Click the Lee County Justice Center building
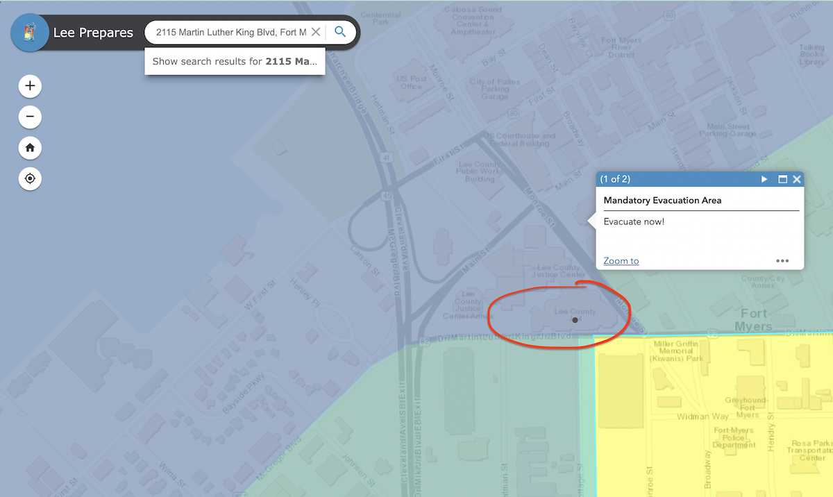The width and height of the screenshot is (833, 497). click(559, 271)
